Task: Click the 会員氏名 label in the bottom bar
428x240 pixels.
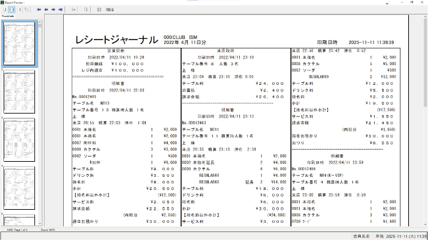Action: pyautogui.click(x=362, y=236)
